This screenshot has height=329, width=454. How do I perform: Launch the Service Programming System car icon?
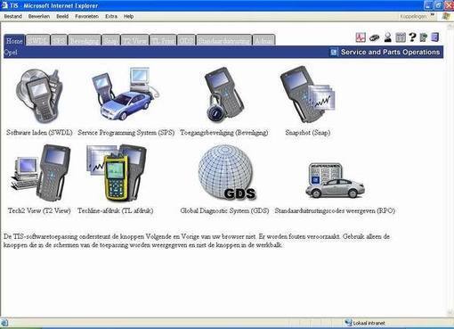tap(126, 94)
